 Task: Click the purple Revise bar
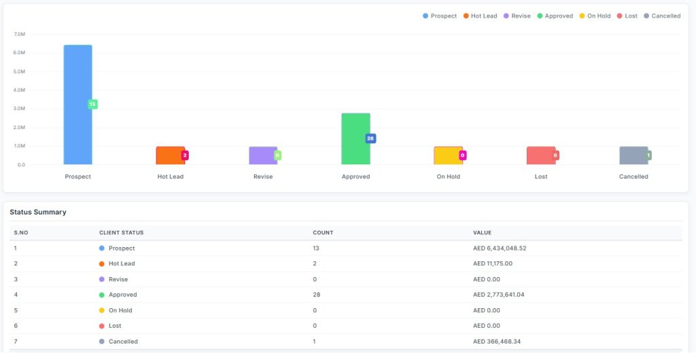point(263,155)
